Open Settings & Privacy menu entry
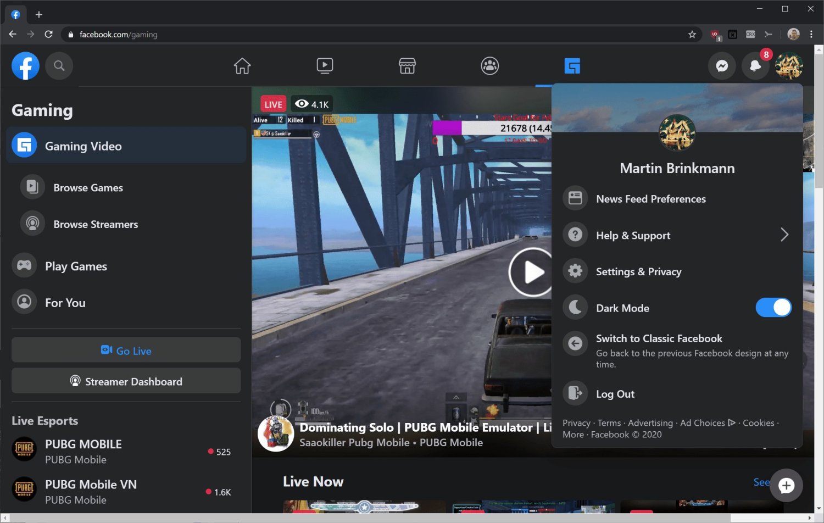 coord(638,271)
